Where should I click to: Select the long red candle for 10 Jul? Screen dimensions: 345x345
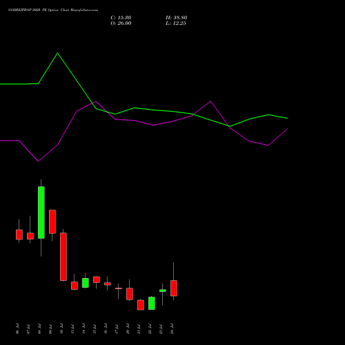[x=63, y=257]
